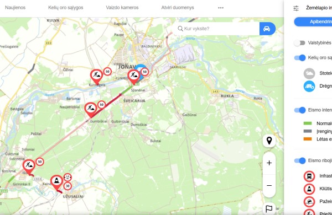Click grey Įrenginy... color swatch
Image resolution: width=332 pixels, height=215 pixels.
(x=308, y=131)
